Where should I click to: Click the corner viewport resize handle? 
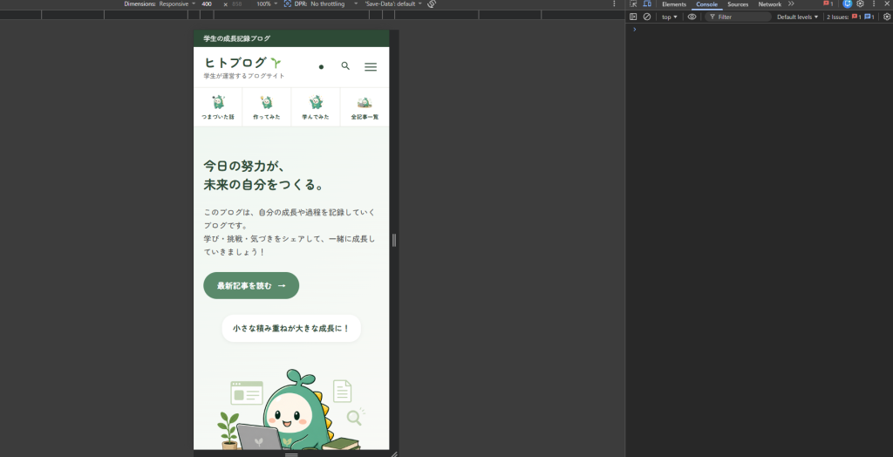pos(394,454)
